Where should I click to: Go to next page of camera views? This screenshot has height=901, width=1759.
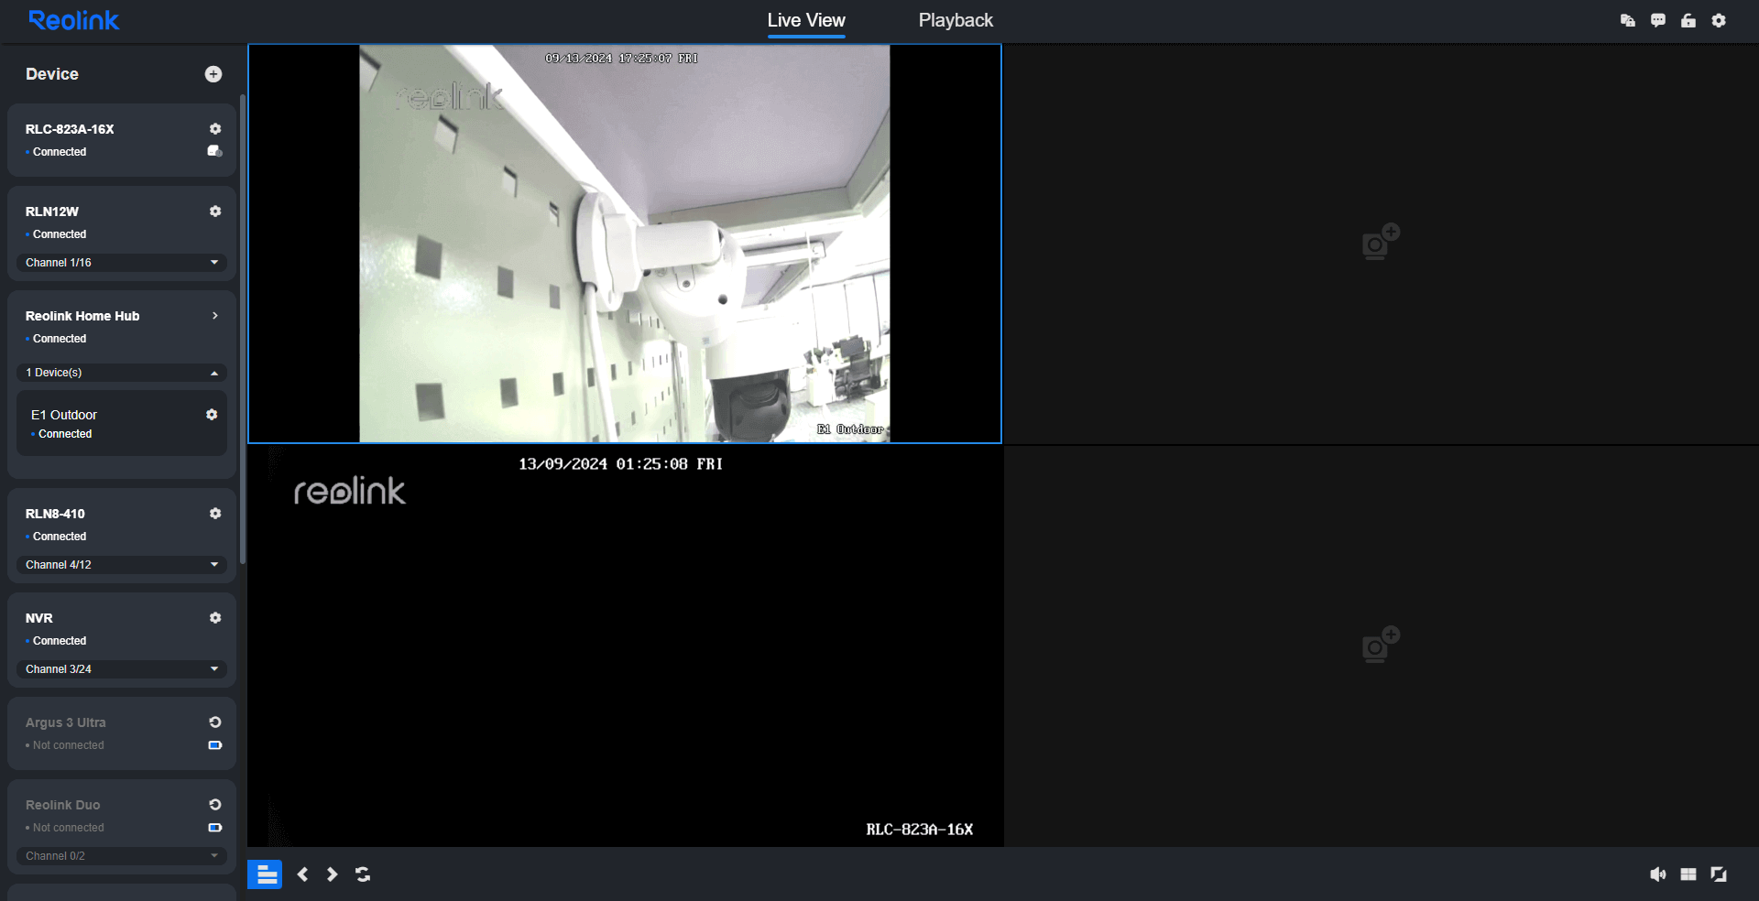coord(333,874)
